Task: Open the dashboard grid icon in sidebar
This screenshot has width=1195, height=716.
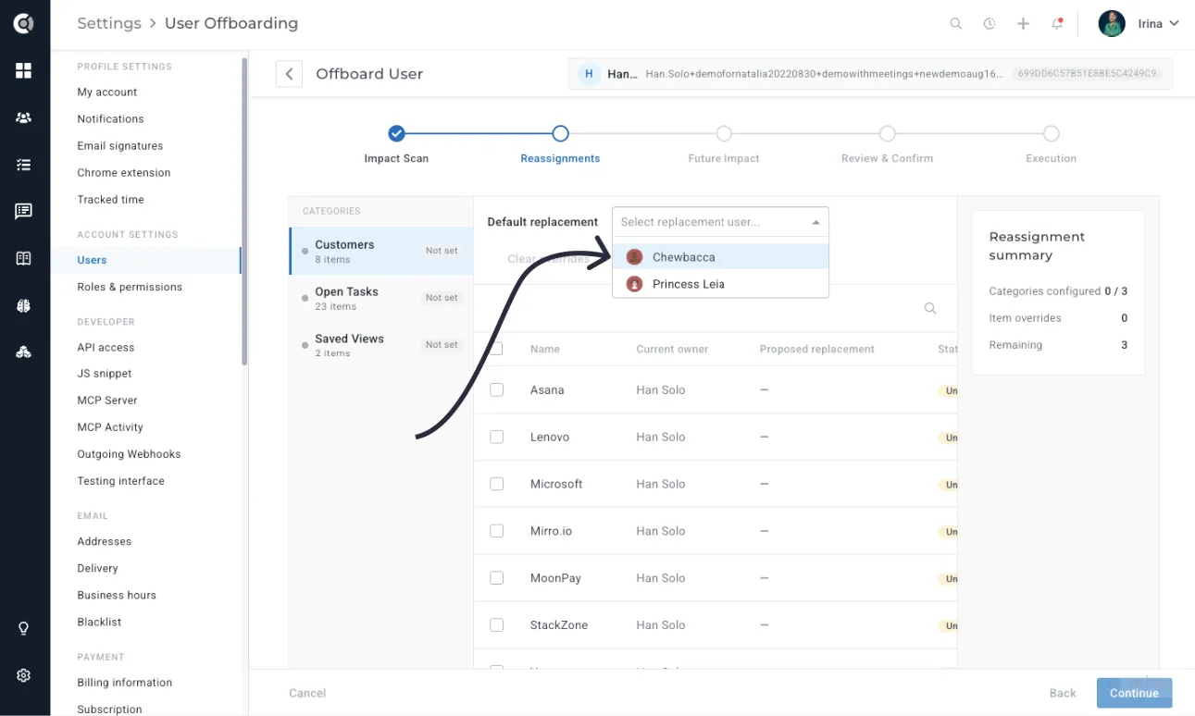Action: (x=24, y=70)
